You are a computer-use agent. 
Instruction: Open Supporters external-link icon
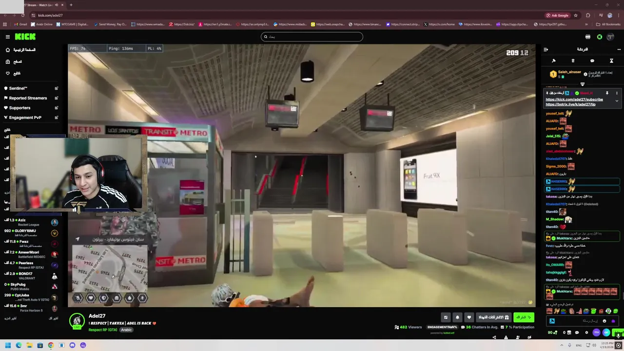[x=57, y=108]
